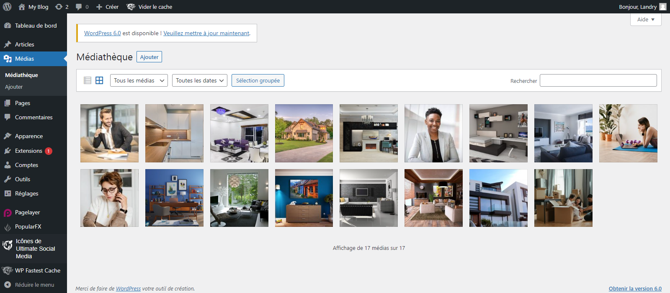Select the smiling woman in blazer thumbnail
The width and height of the screenshot is (670, 293).
point(433,133)
